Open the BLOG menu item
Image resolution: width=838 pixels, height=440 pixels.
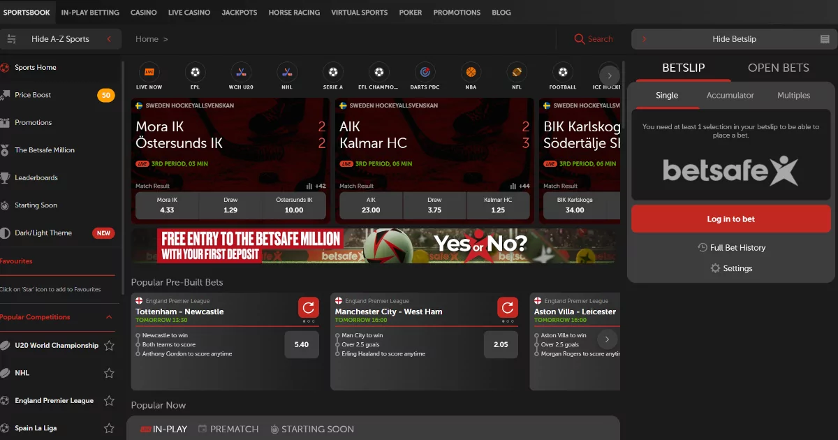click(501, 13)
